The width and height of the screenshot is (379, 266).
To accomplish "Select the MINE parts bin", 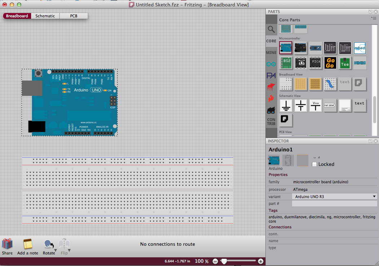I will point(271,52).
